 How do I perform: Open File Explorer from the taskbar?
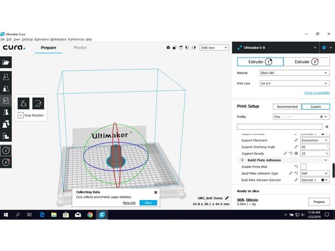tap(54, 215)
